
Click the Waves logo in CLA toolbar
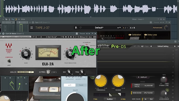click(1, 37)
